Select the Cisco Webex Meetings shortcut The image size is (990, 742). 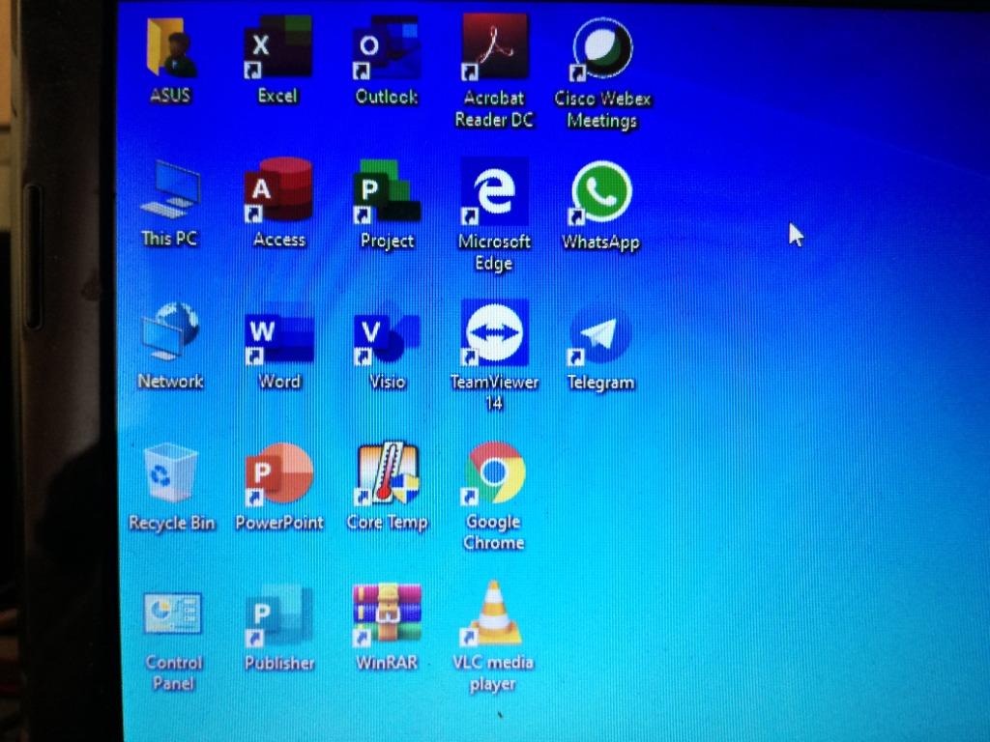(x=602, y=50)
